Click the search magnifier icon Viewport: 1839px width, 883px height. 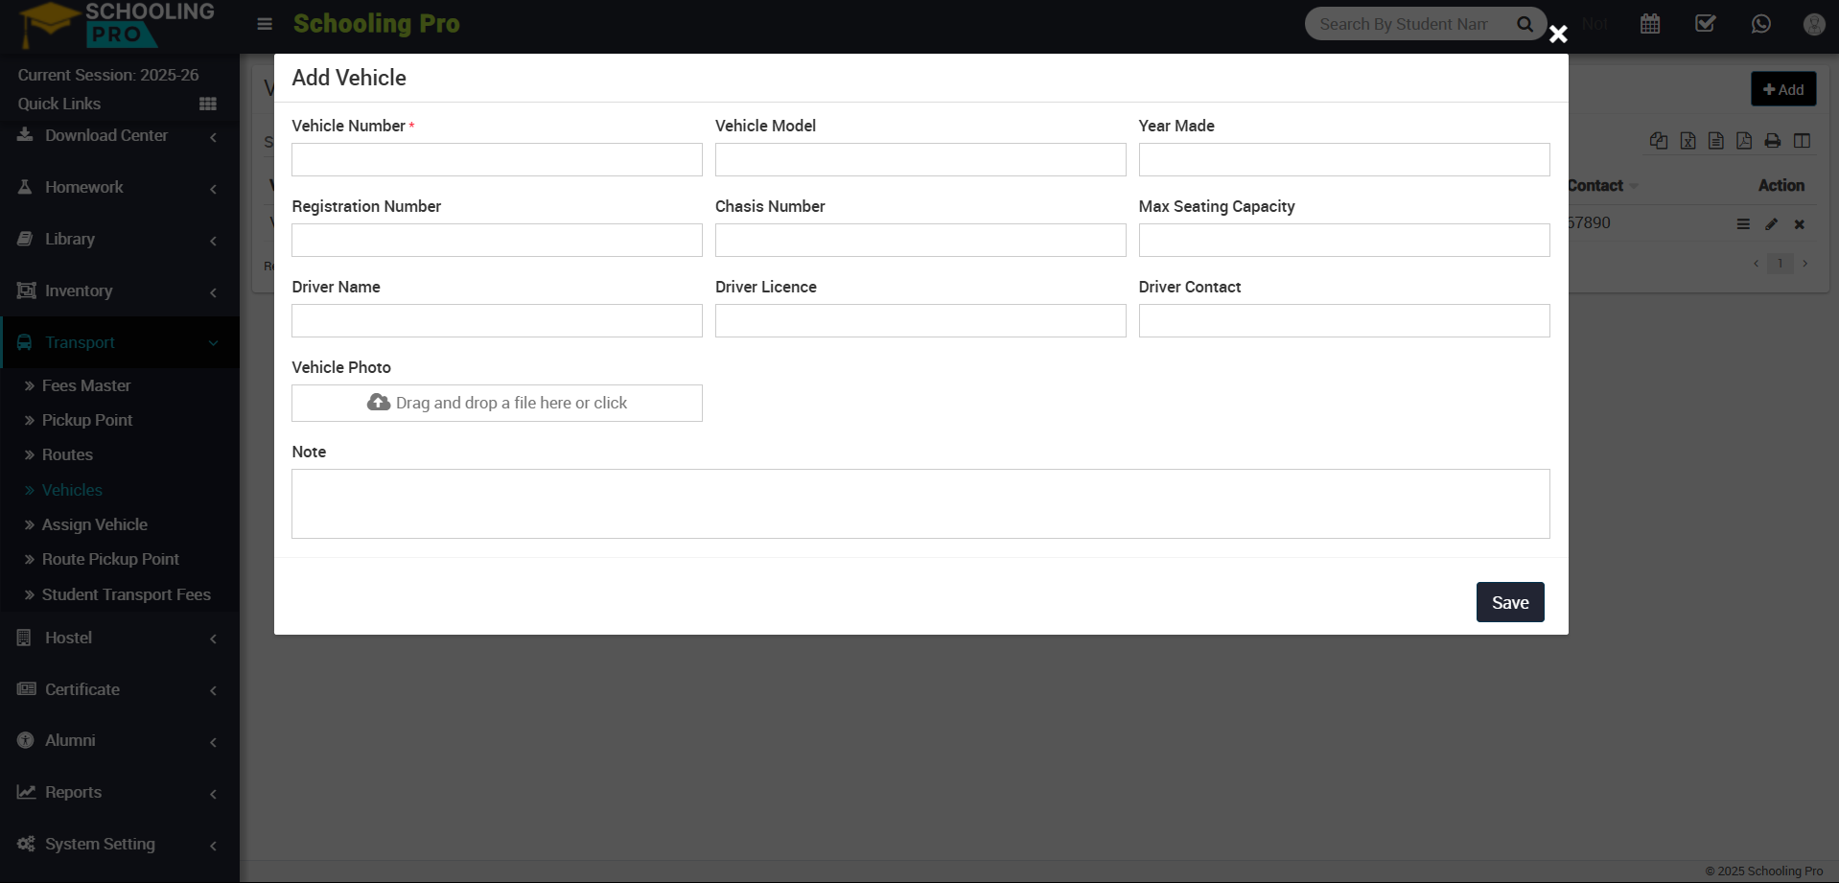1525,24
